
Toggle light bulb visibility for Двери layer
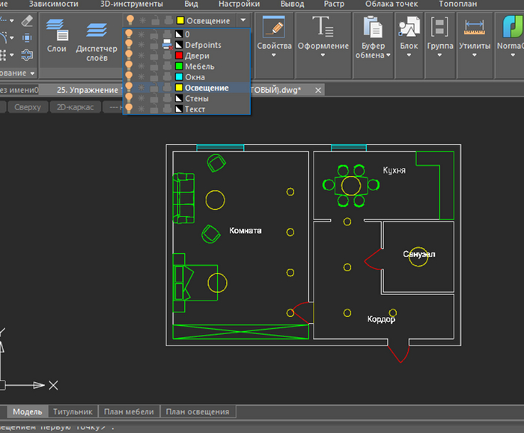coord(130,56)
